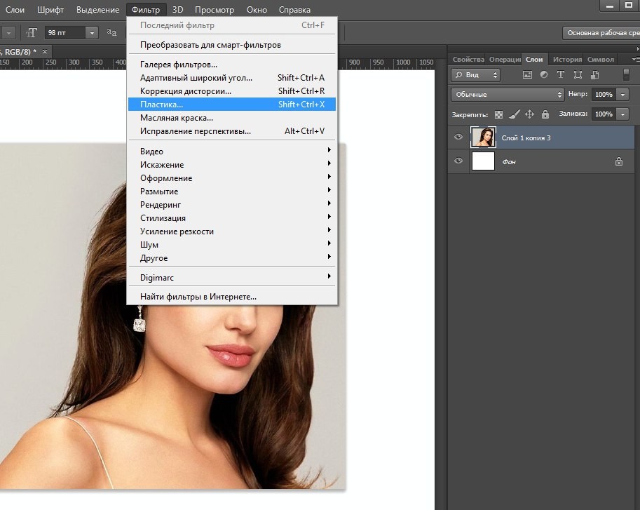Lock all padlock icon
The image size is (640, 510).
point(545,114)
